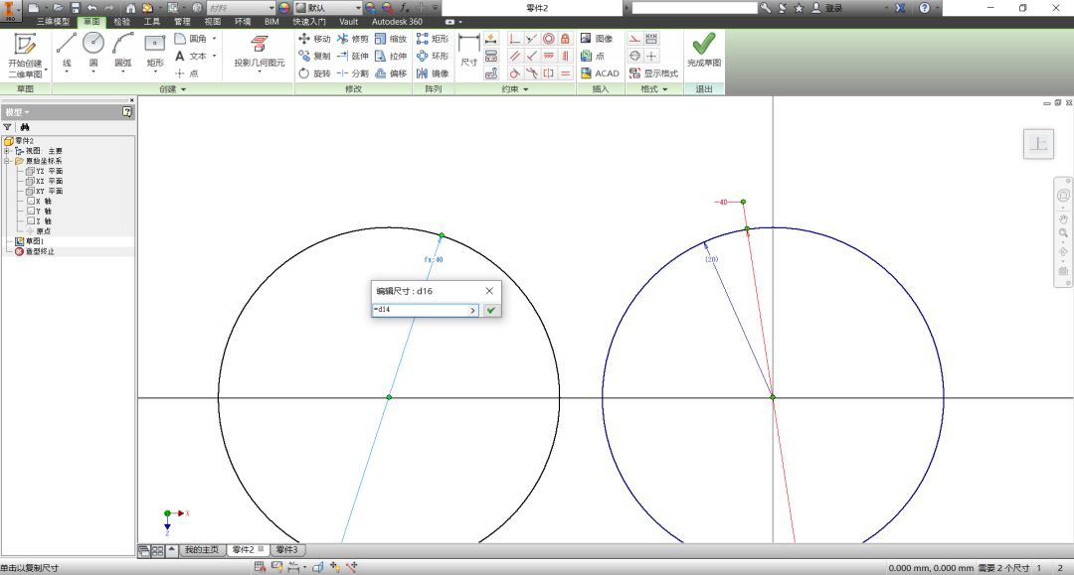Select the 圆 (Circle) sketch tool

(x=93, y=52)
